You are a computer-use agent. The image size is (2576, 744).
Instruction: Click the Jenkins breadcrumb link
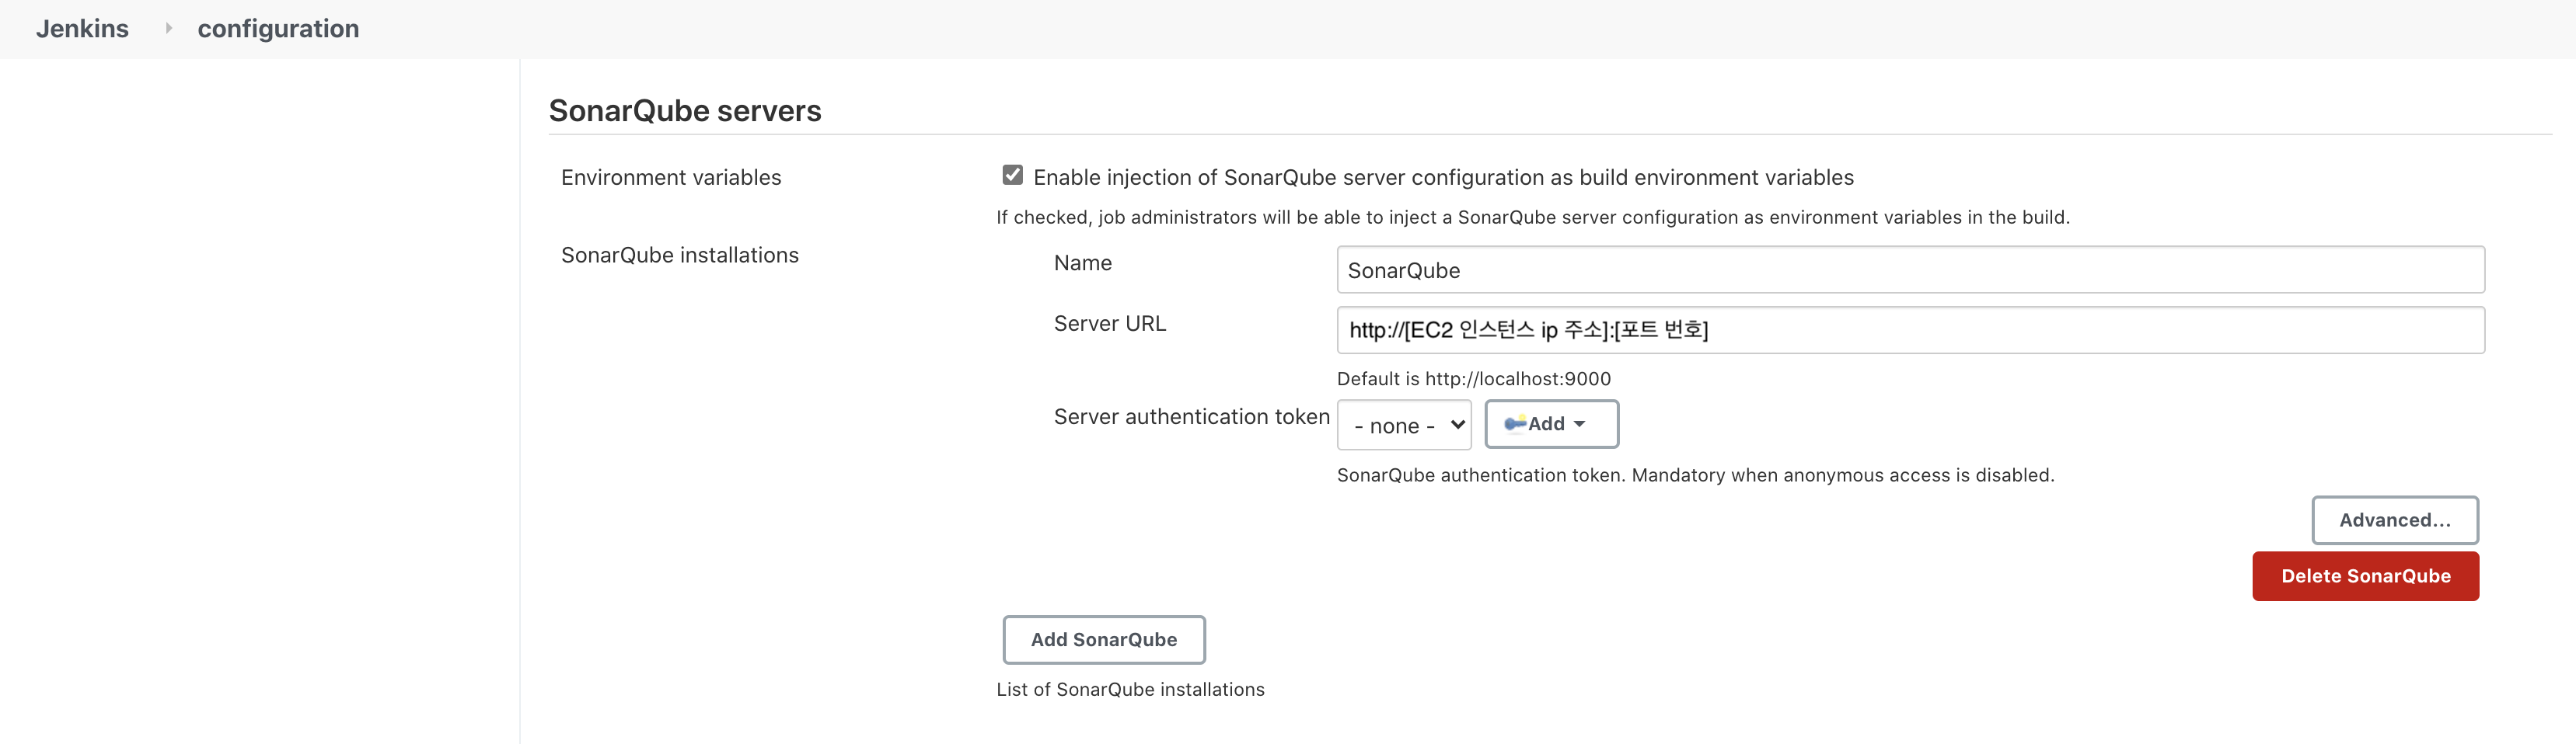(82, 29)
